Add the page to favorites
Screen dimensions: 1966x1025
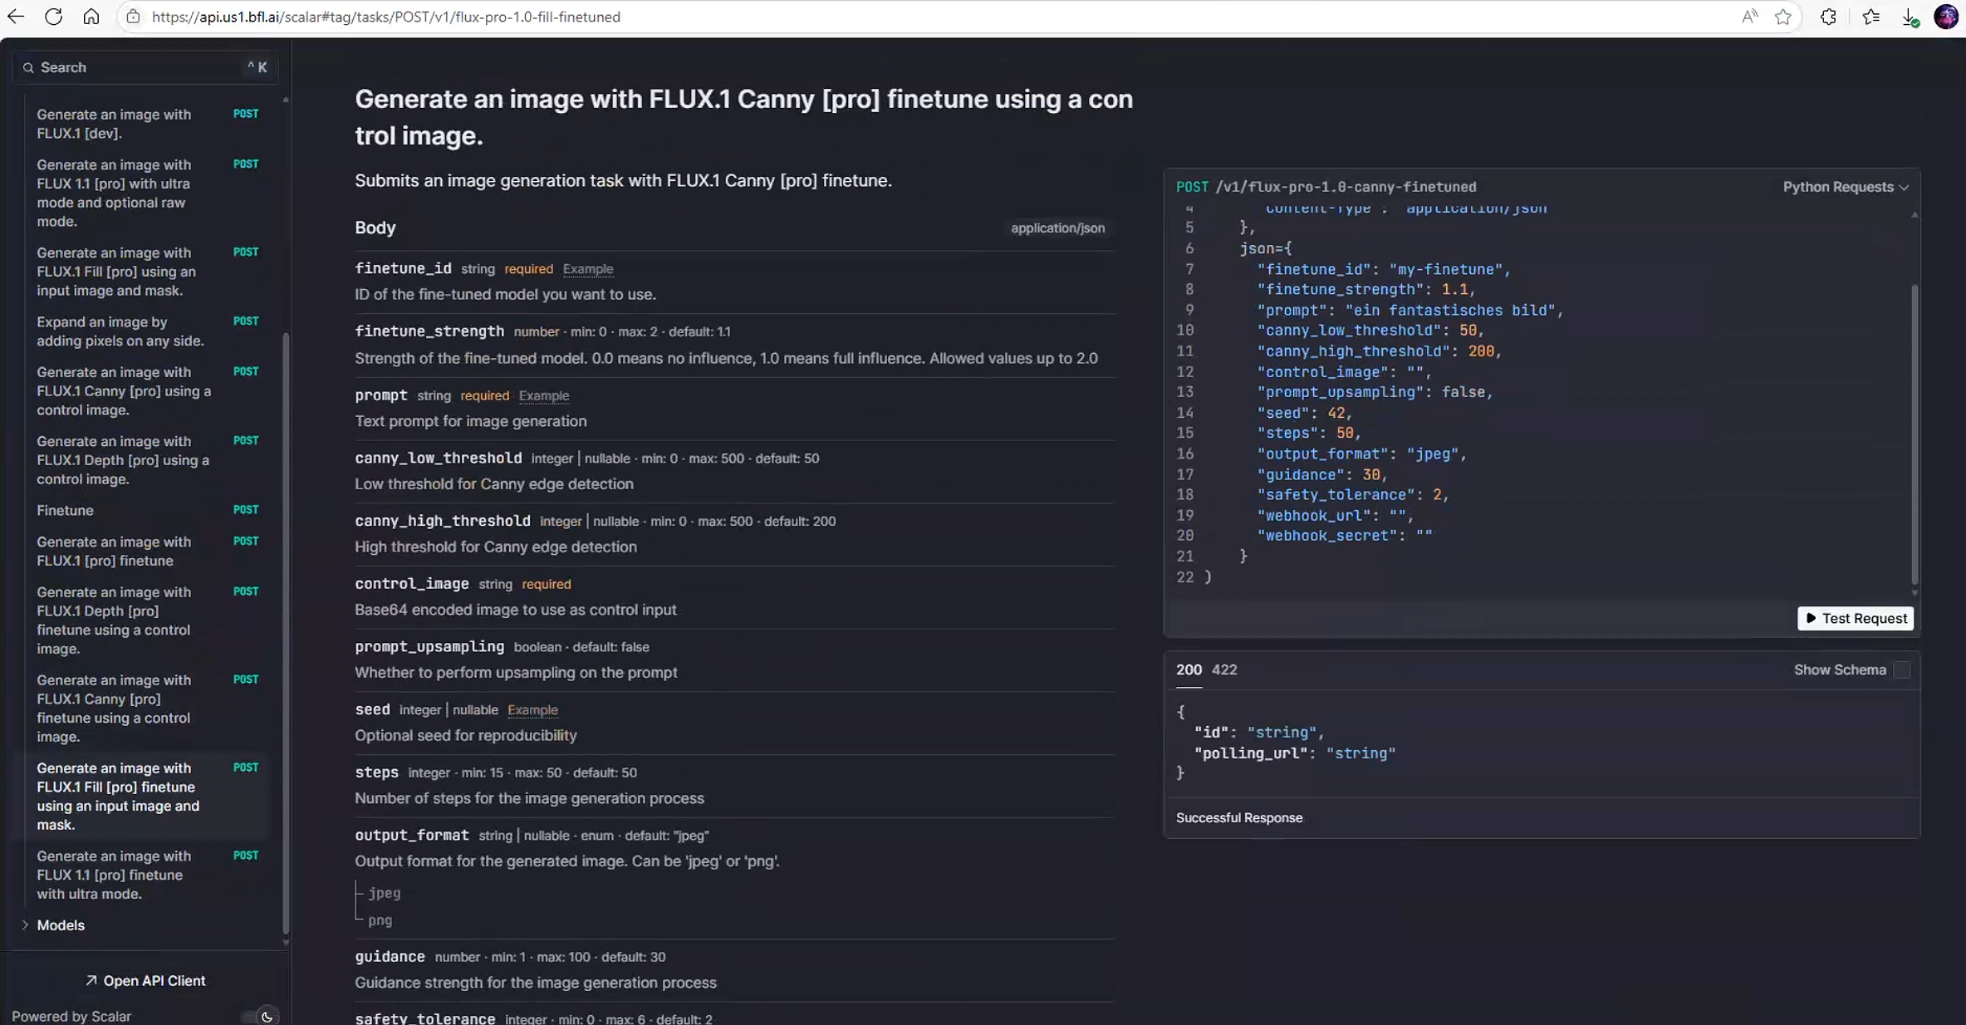(1783, 17)
